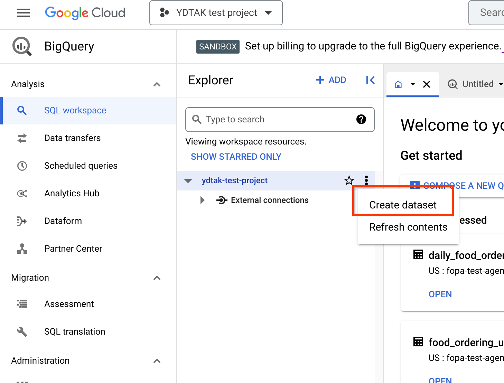Viewport: 504px width, 383px height.
Task: Collapse the Analysis section
Action: [157, 84]
